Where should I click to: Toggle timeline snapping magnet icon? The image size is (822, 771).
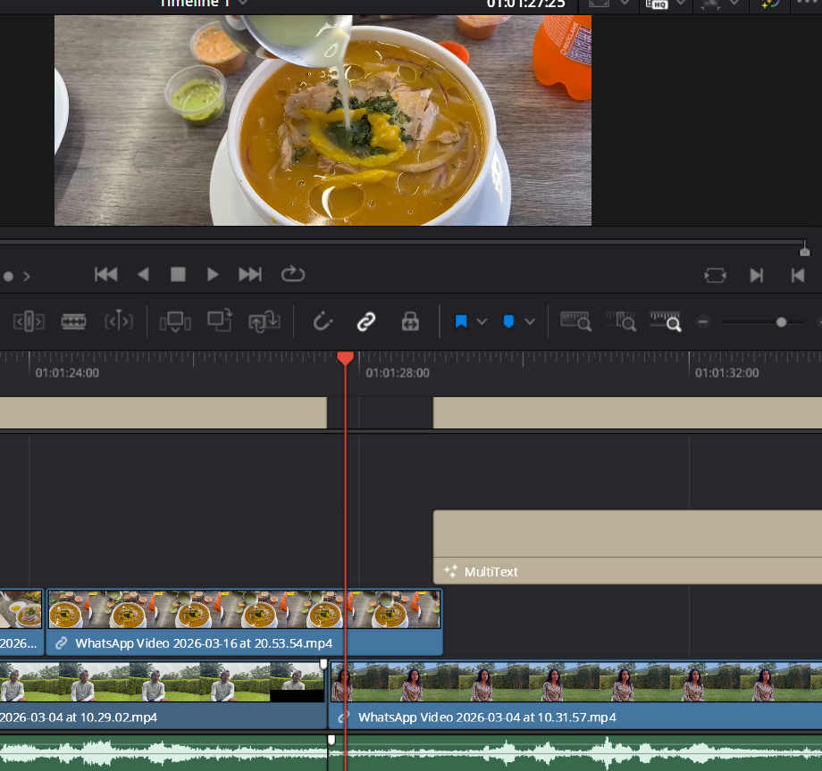323,321
